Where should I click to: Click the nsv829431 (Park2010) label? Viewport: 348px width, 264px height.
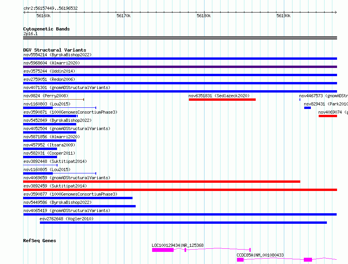[x=326, y=104]
